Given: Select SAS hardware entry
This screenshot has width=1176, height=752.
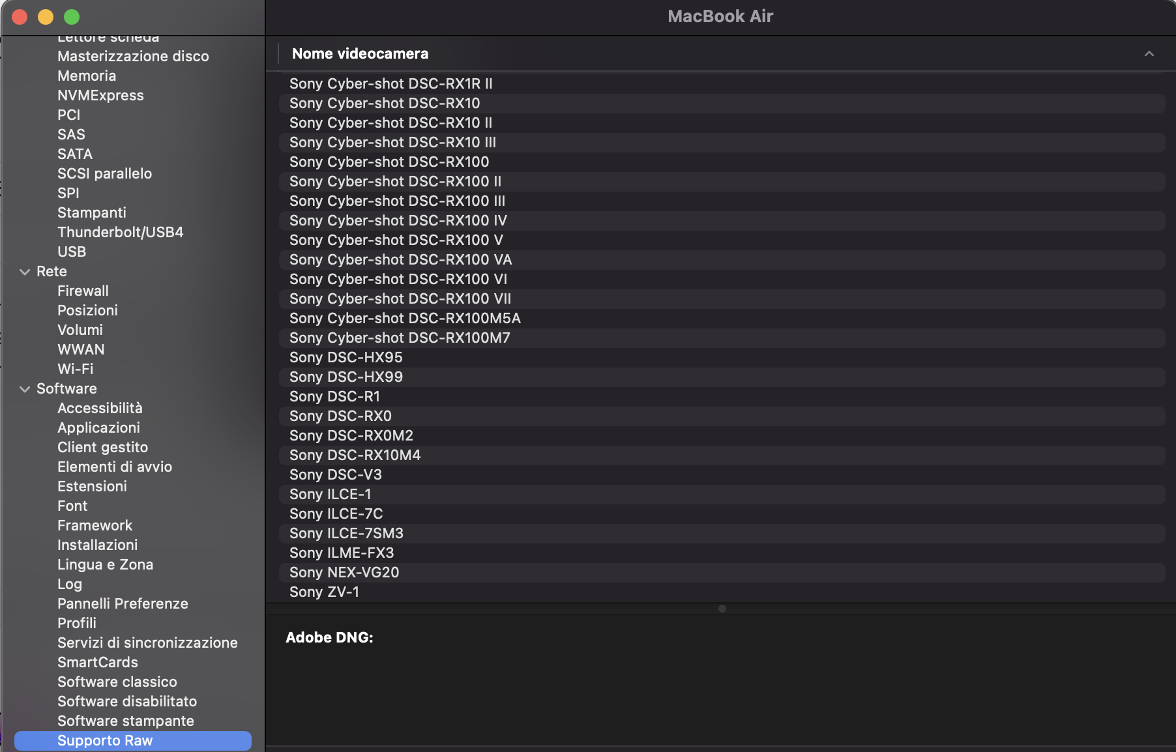Looking at the screenshot, I should 71,135.
